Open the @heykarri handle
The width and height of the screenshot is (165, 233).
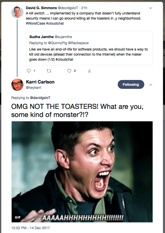click(34, 87)
